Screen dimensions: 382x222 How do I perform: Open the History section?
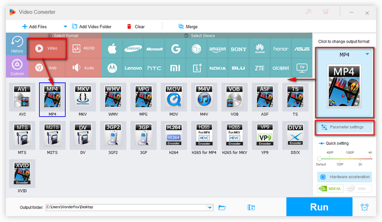17,44
